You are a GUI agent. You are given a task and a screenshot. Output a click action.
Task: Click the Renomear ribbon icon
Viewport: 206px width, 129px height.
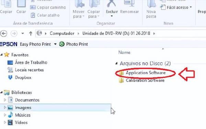(x=129, y=4)
